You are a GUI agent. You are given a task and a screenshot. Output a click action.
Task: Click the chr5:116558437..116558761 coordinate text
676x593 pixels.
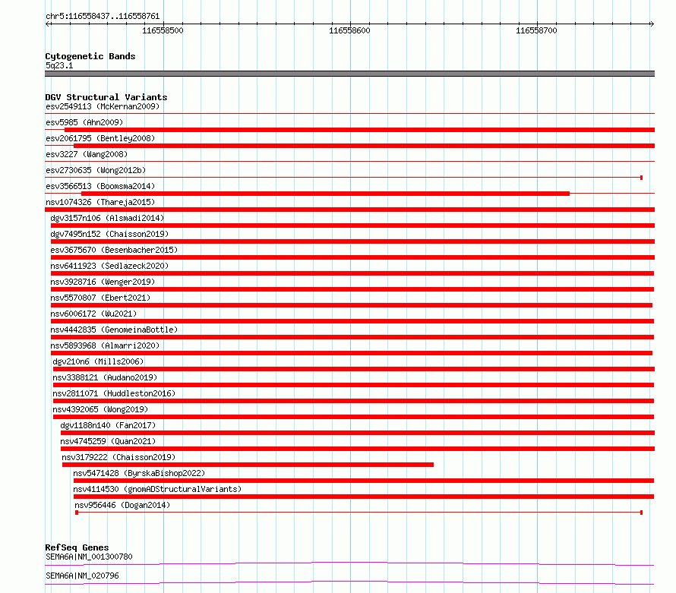click(x=103, y=17)
